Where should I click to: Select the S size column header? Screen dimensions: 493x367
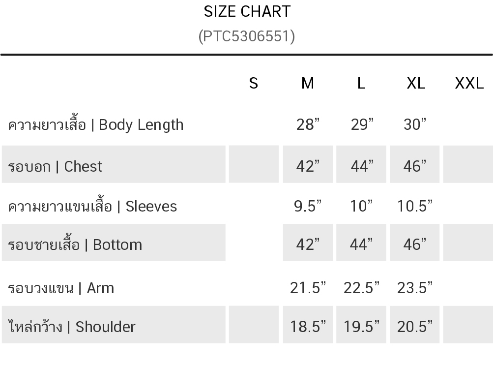pos(254,84)
